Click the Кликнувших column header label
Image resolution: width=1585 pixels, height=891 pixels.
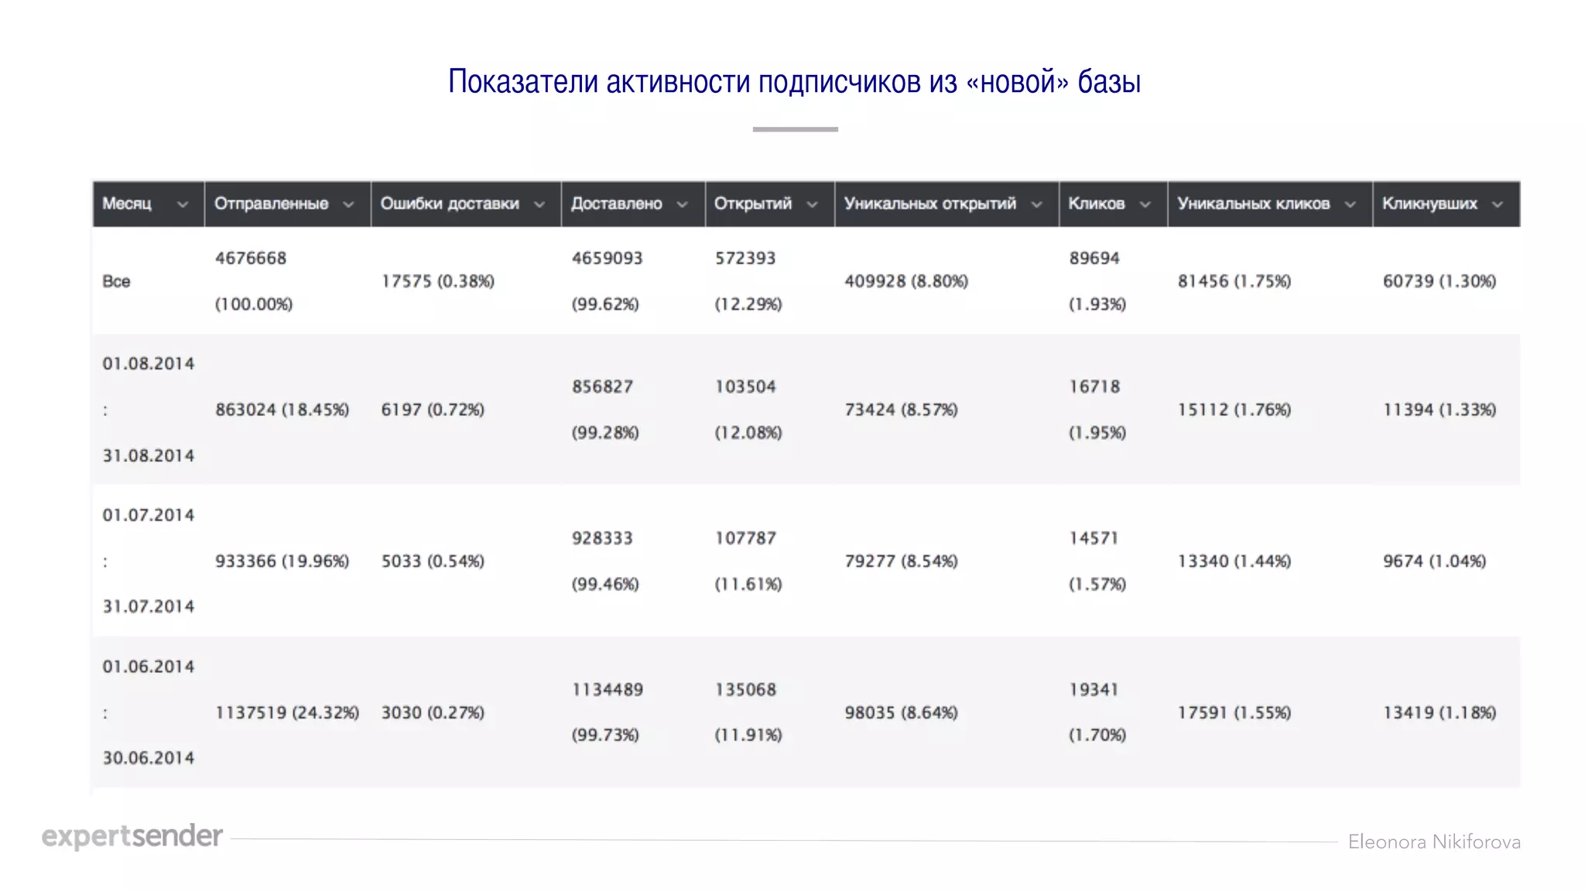[x=1430, y=204]
